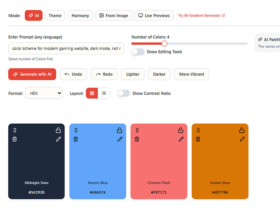Image resolution: width=280 pixels, height=210 pixels.
Task: Undo the last palette change
Action: [73, 74]
